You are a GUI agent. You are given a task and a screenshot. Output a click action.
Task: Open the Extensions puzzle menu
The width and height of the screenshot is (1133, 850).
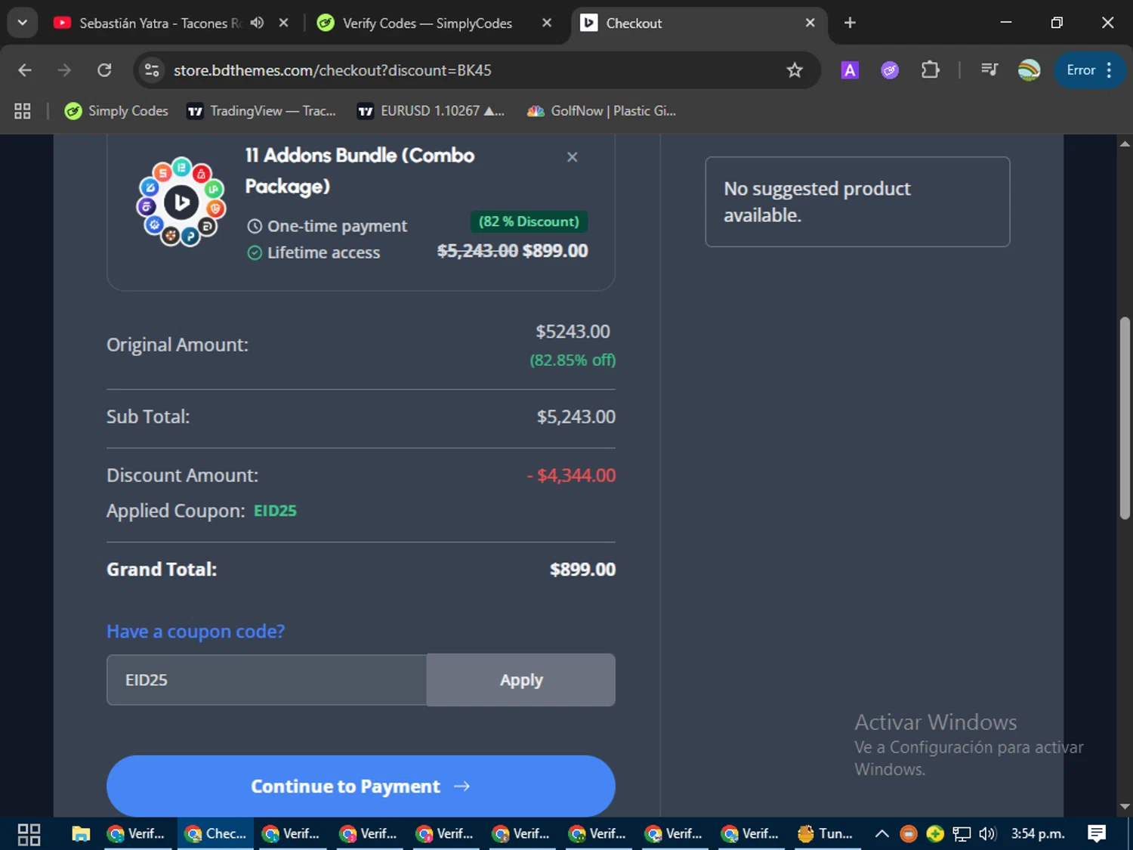pos(930,70)
